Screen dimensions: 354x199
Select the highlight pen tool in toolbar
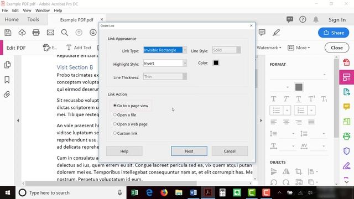click(x=276, y=33)
